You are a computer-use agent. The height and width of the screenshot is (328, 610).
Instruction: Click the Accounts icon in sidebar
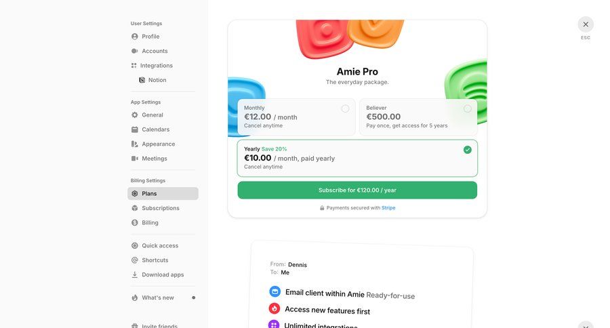pyautogui.click(x=134, y=51)
